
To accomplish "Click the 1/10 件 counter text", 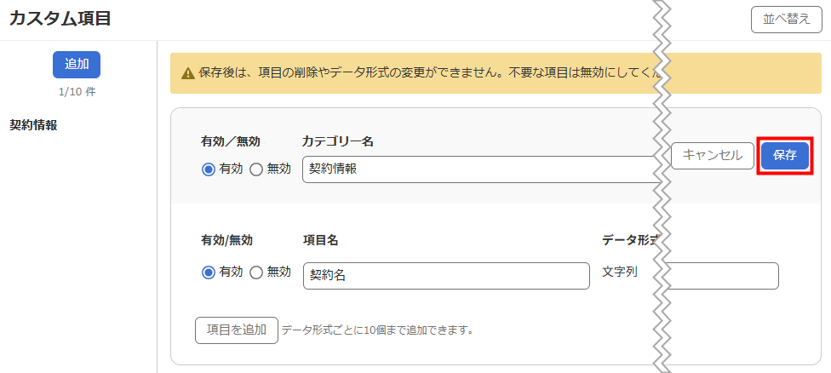I will coord(77,92).
